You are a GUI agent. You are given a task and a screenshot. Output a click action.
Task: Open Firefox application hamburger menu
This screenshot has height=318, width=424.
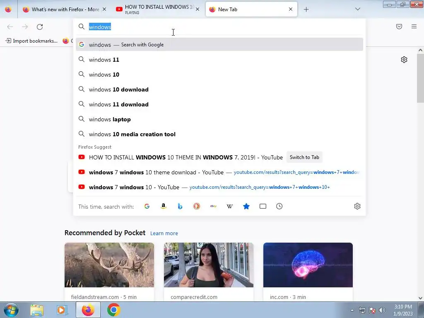tap(414, 26)
